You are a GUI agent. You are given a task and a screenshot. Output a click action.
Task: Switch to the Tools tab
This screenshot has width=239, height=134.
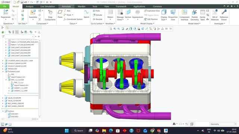pyautogui.click(x=95, y=6)
